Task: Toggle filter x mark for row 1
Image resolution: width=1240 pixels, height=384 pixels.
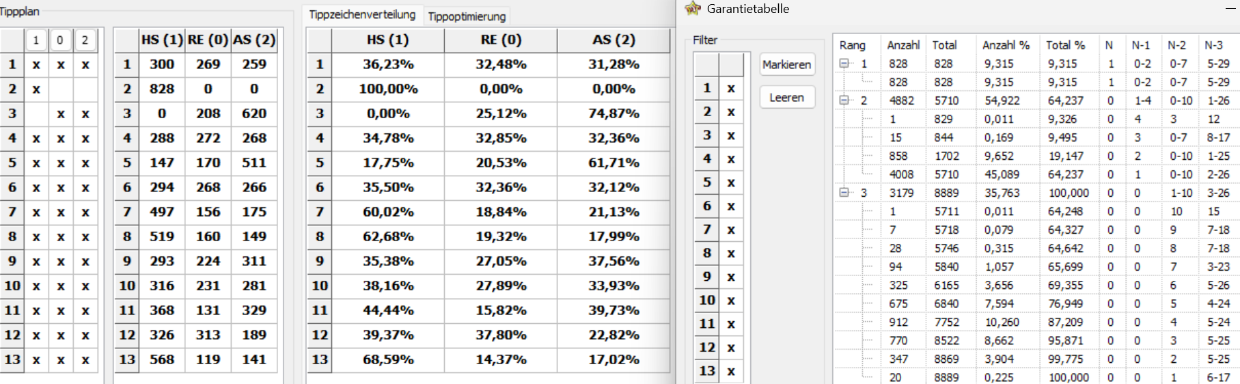Action: [x=731, y=88]
